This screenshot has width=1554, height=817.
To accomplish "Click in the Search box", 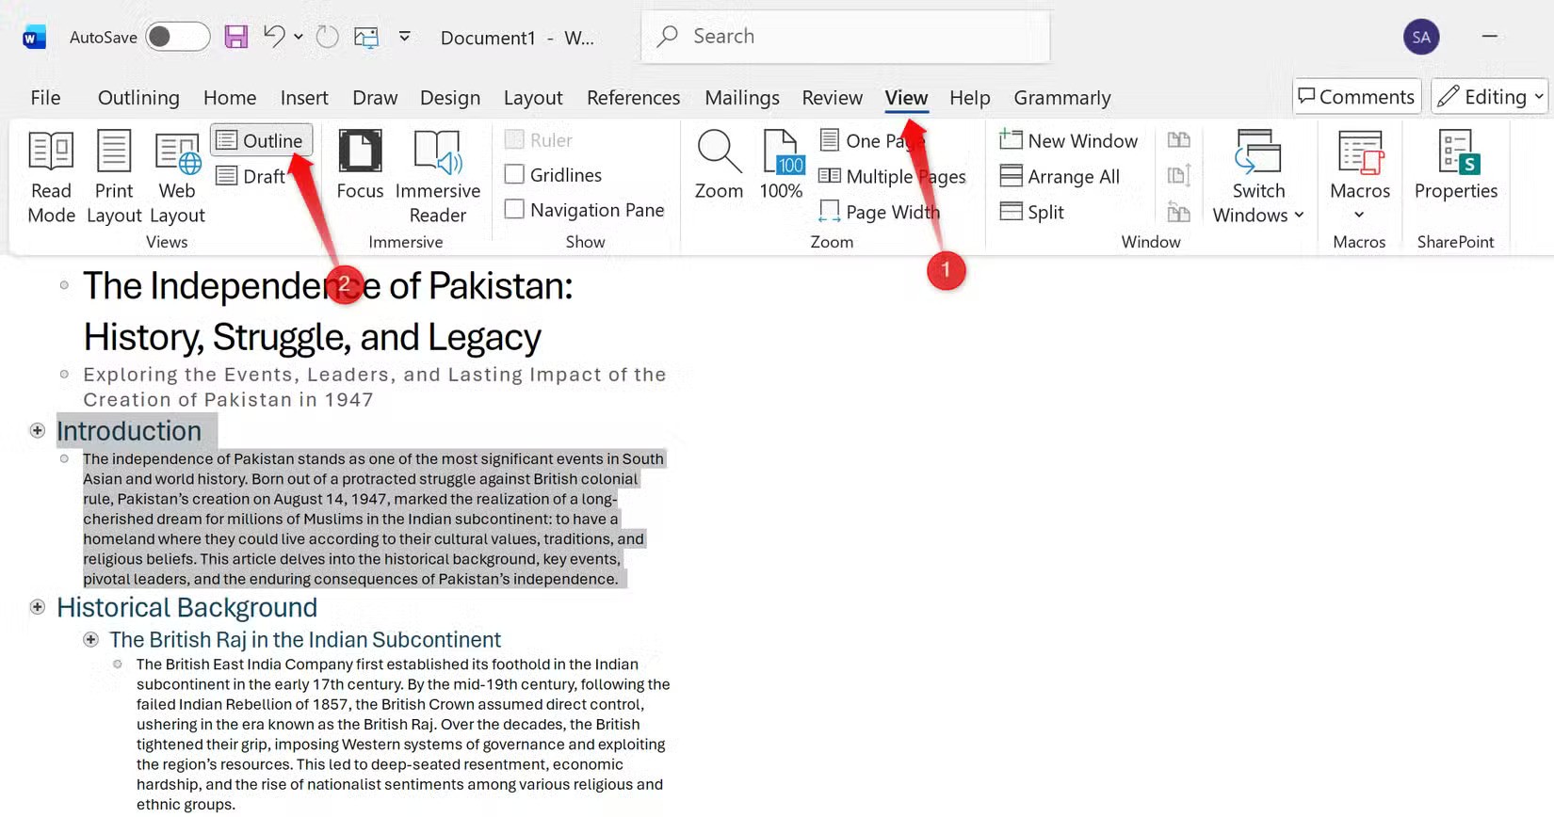I will [x=845, y=37].
